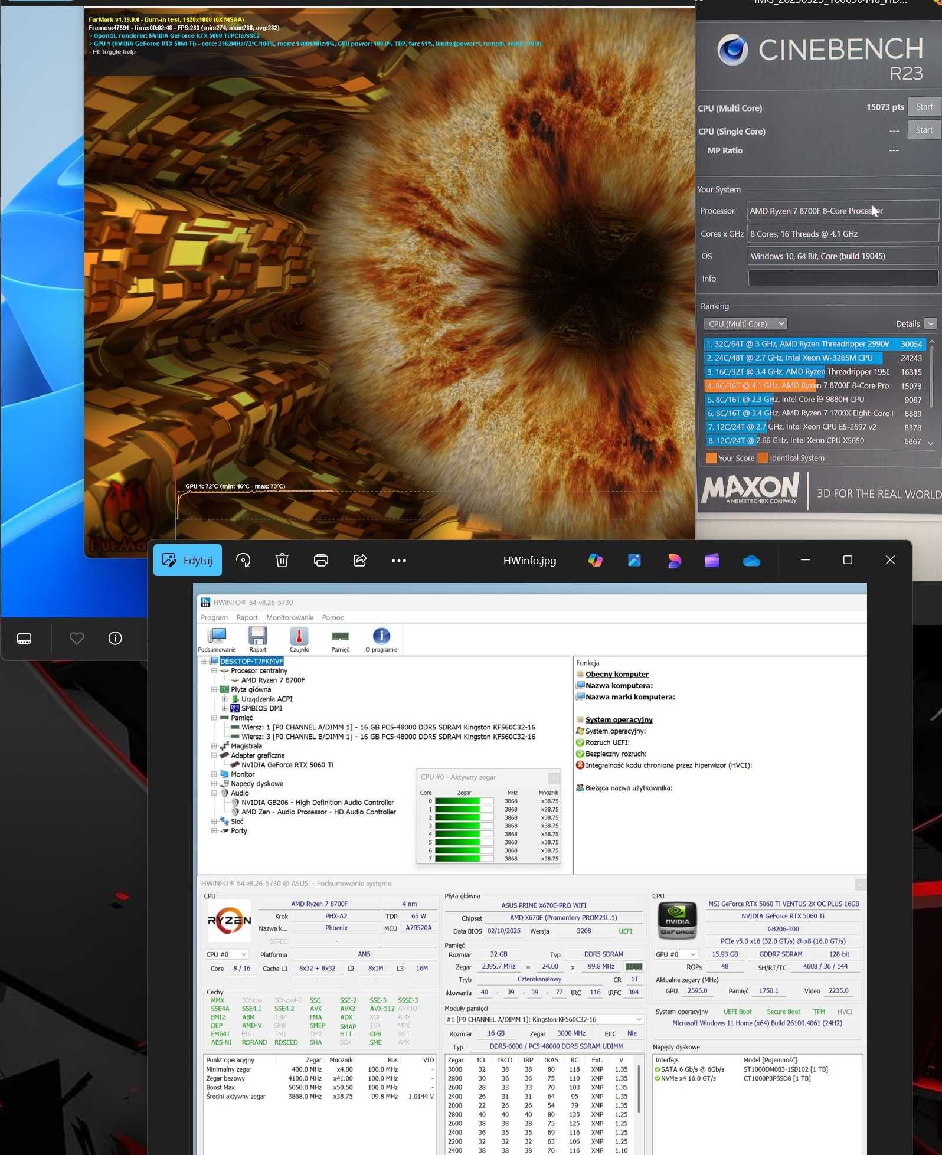Click the HWinfo.jpg file title
This screenshot has height=1155, width=942.
[x=529, y=561]
